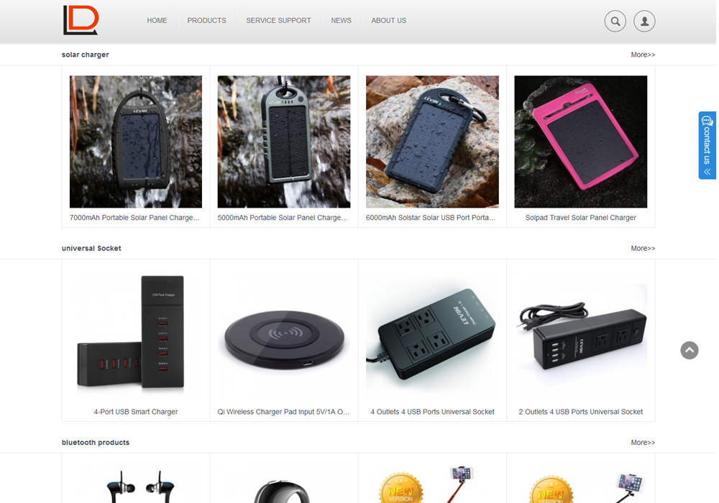Open the HOME menu item
719x503 pixels.
click(x=157, y=21)
